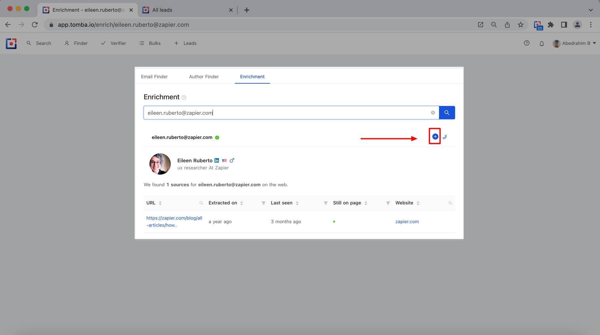
Task: Reload the page
Action: click(35, 25)
